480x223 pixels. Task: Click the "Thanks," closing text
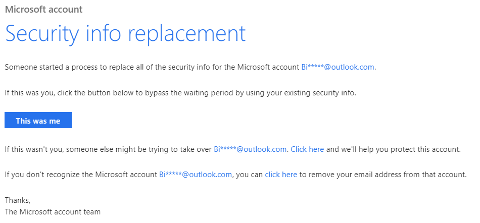pos(18,200)
